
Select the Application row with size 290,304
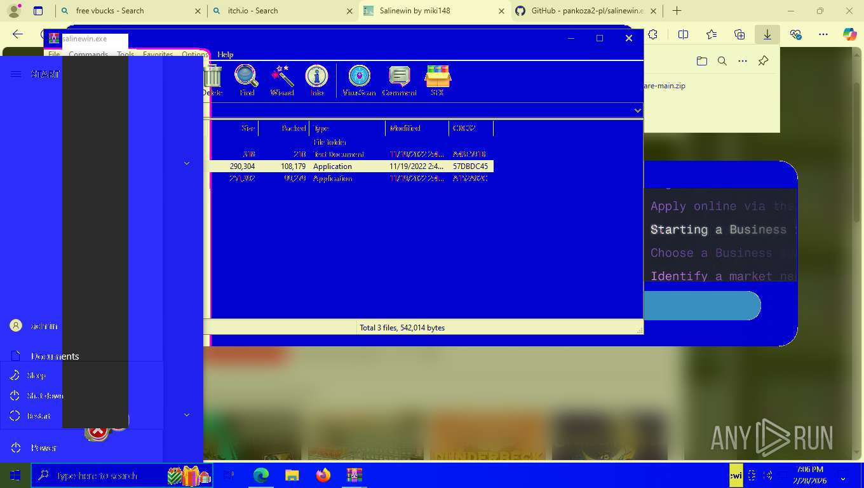[x=352, y=166]
